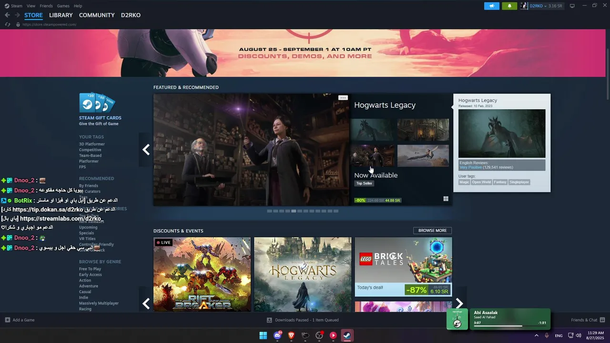Image resolution: width=610 pixels, height=343 pixels.
Task: Open the LIVE Riftbreaker capsule
Action: [x=202, y=274]
